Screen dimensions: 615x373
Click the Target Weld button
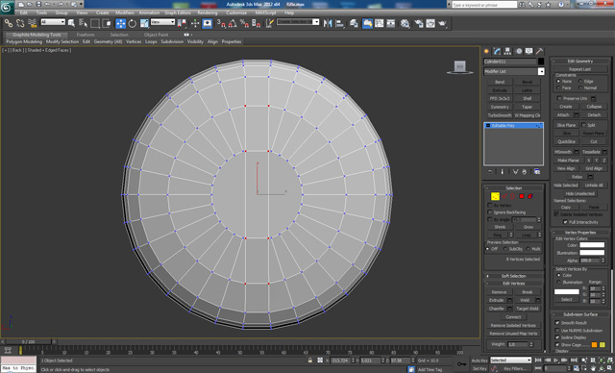click(x=528, y=309)
